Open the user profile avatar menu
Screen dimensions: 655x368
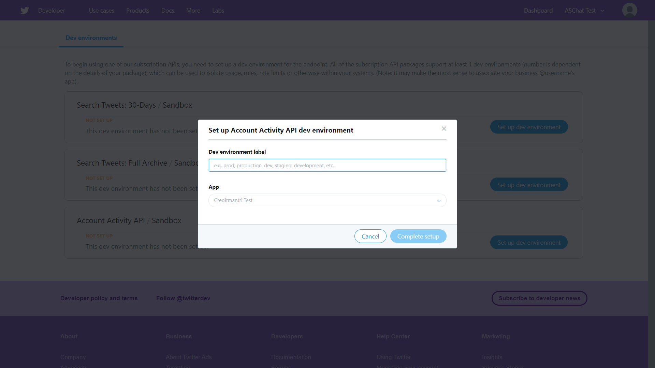click(x=629, y=10)
